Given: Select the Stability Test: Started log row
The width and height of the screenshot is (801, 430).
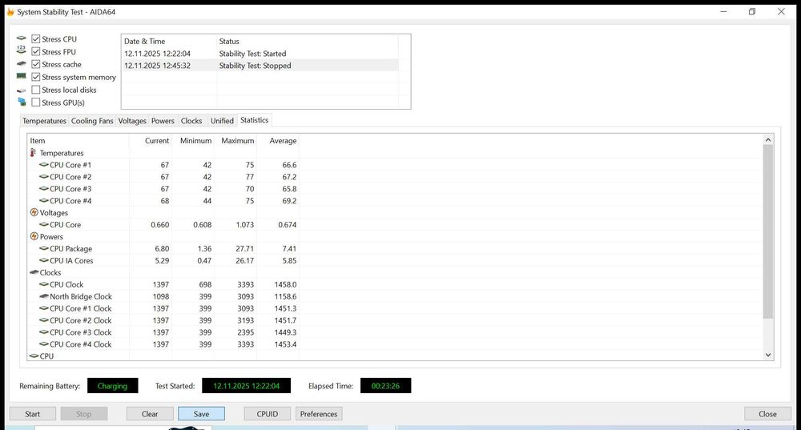Looking at the screenshot, I should pyautogui.click(x=260, y=54).
